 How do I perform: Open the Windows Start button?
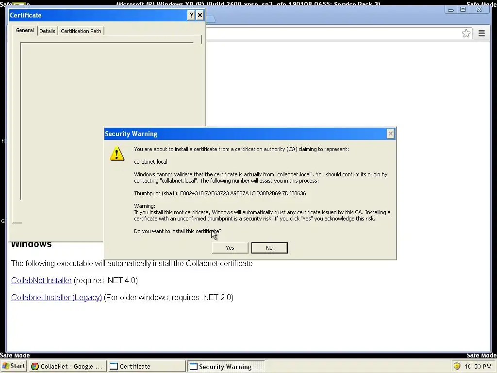coord(13,366)
